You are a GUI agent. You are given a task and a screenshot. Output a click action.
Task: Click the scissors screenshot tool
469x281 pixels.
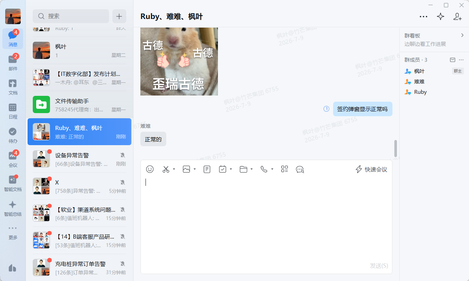[x=166, y=169]
